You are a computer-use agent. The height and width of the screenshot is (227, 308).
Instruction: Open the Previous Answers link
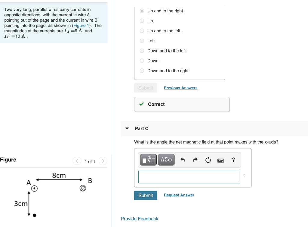pyautogui.click(x=181, y=88)
